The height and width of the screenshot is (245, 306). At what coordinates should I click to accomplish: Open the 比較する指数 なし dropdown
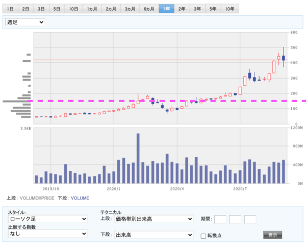pyautogui.click(x=47, y=233)
